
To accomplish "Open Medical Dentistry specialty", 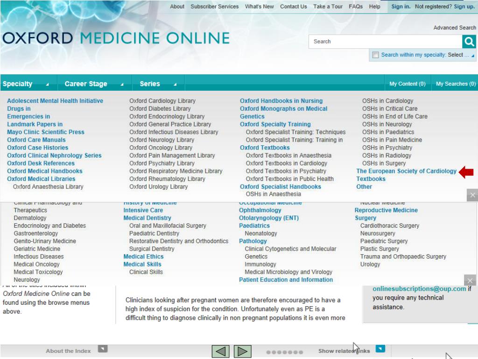I will pyautogui.click(x=147, y=218).
